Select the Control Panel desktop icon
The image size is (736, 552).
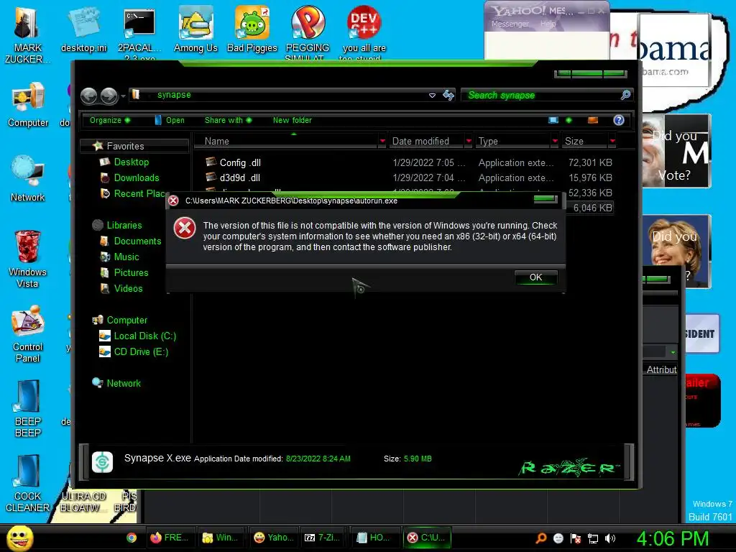(28, 333)
